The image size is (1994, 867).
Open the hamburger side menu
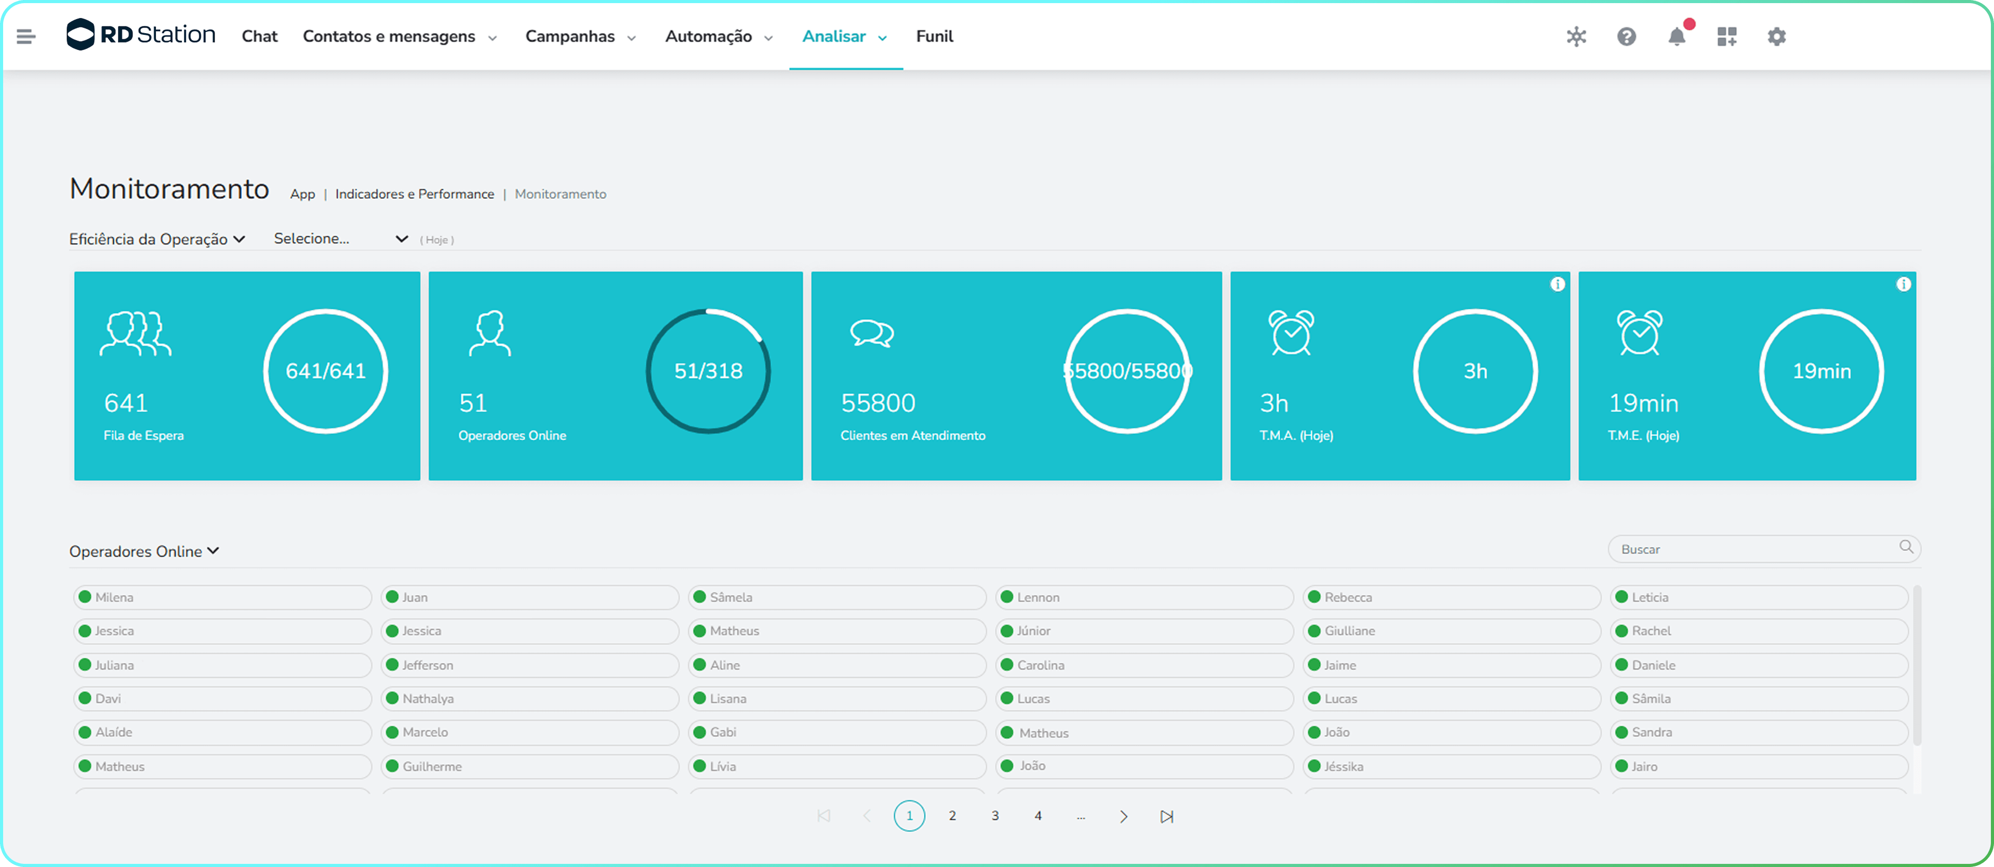(x=25, y=36)
